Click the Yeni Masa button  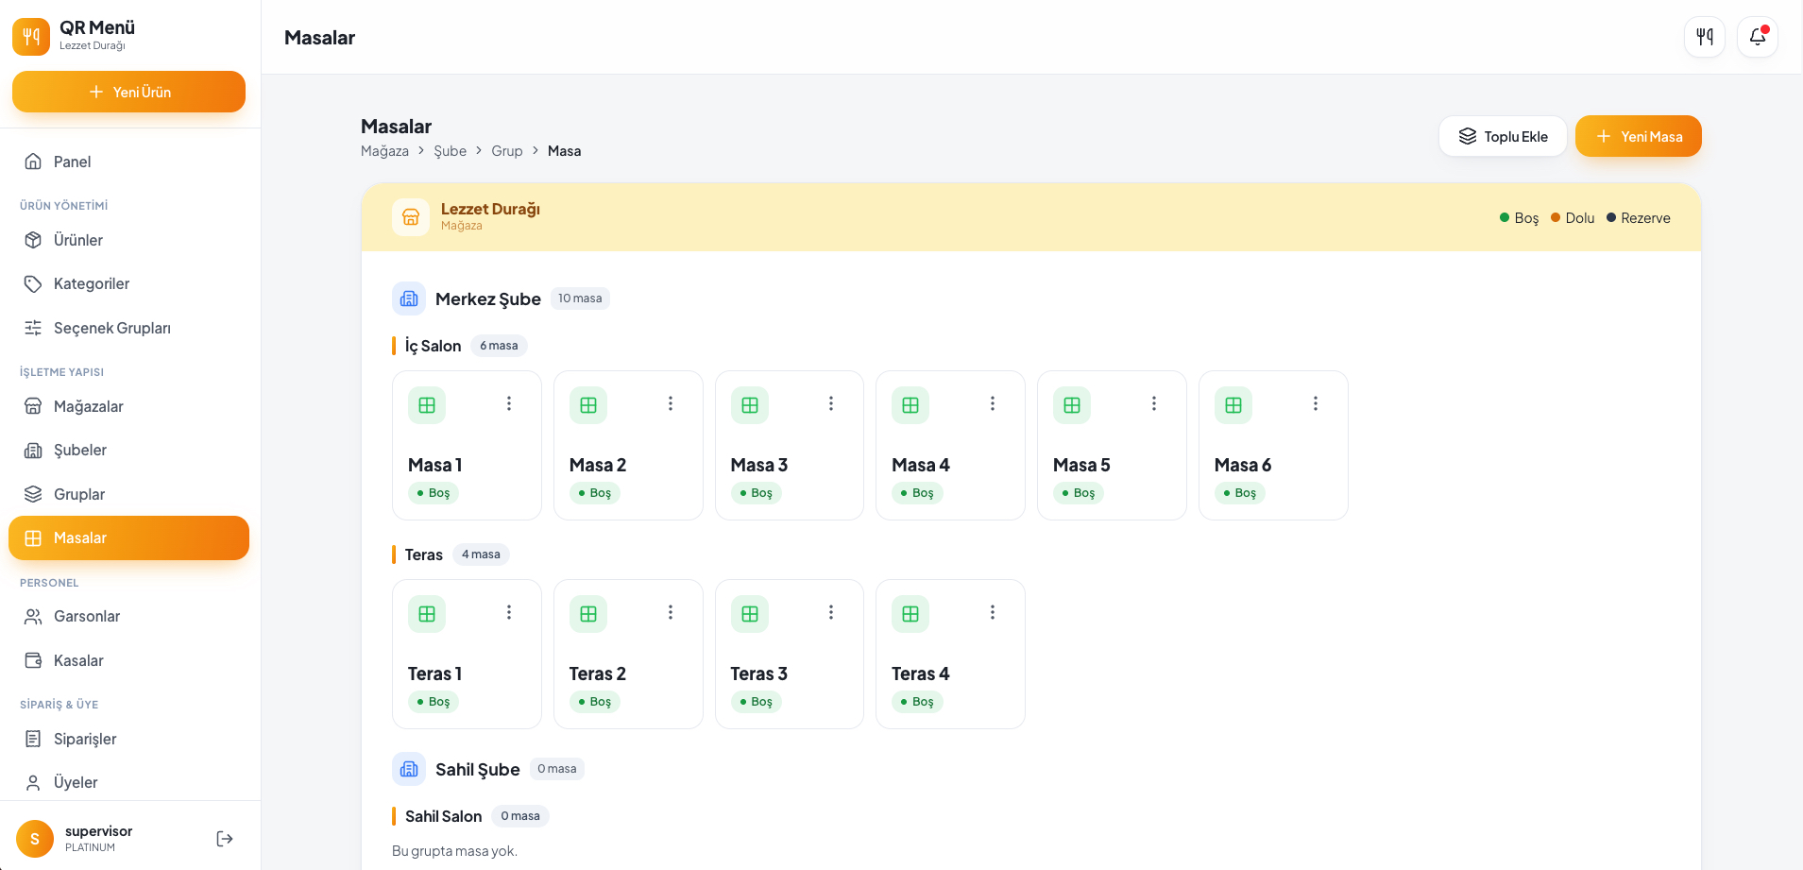(1639, 136)
